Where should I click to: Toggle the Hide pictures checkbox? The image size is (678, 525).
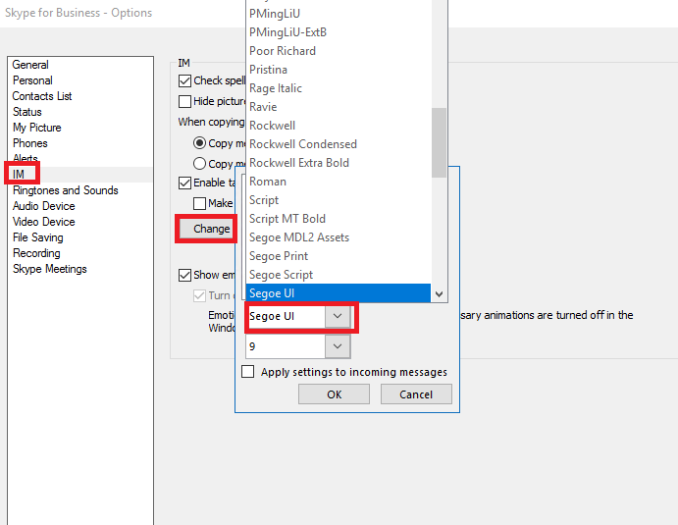pyautogui.click(x=184, y=101)
